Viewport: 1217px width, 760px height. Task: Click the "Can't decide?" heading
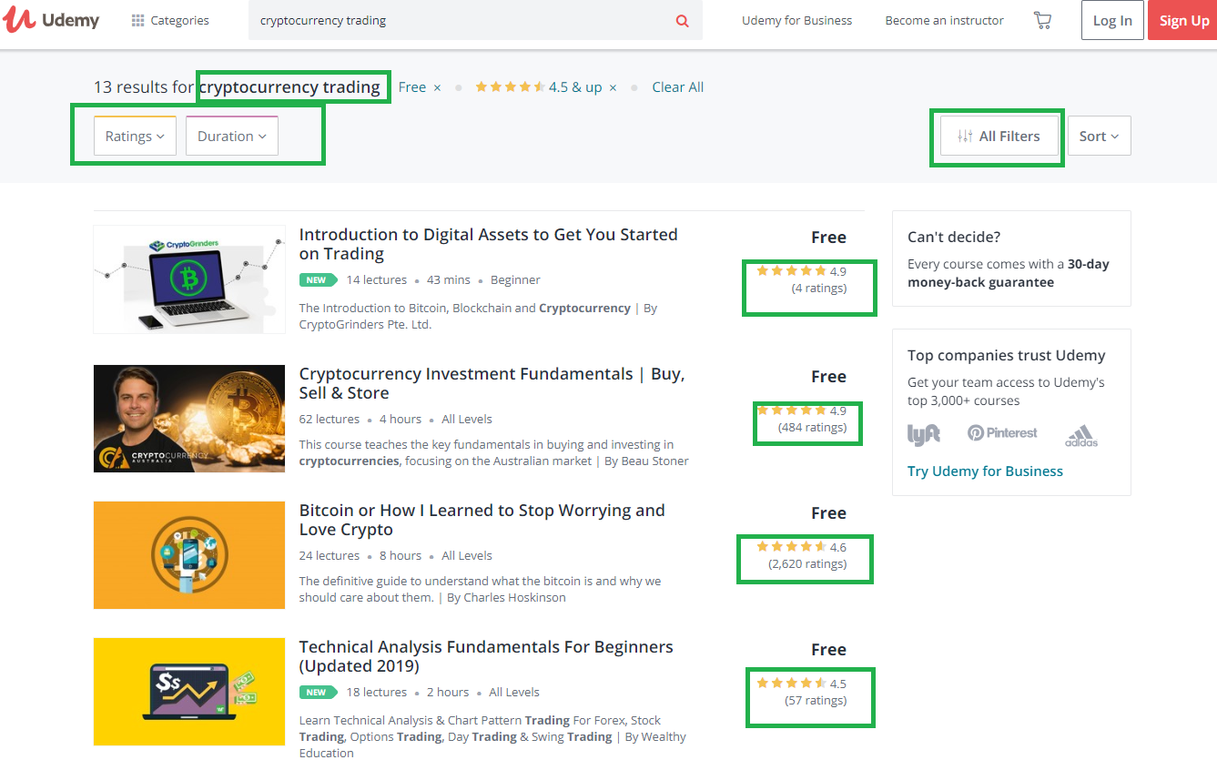pyautogui.click(x=954, y=237)
